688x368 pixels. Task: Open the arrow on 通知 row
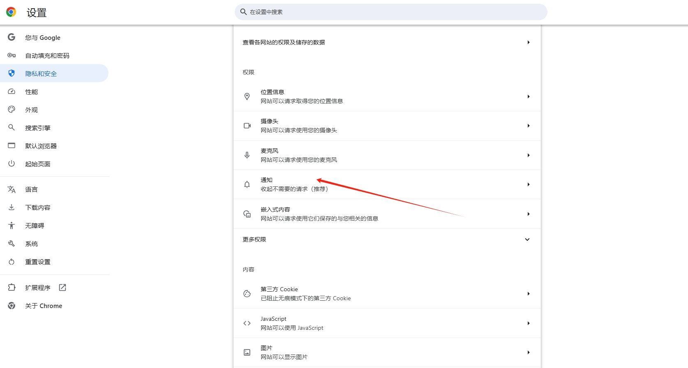tap(529, 184)
